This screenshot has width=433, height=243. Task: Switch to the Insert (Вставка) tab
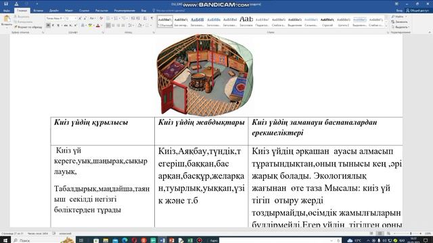point(38,11)
